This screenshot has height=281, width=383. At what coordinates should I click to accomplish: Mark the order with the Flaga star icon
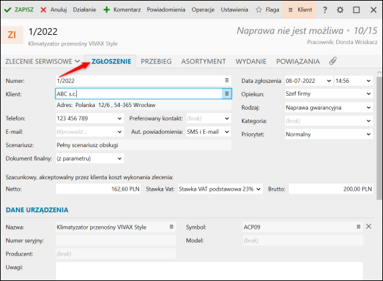tap(259, 10)
